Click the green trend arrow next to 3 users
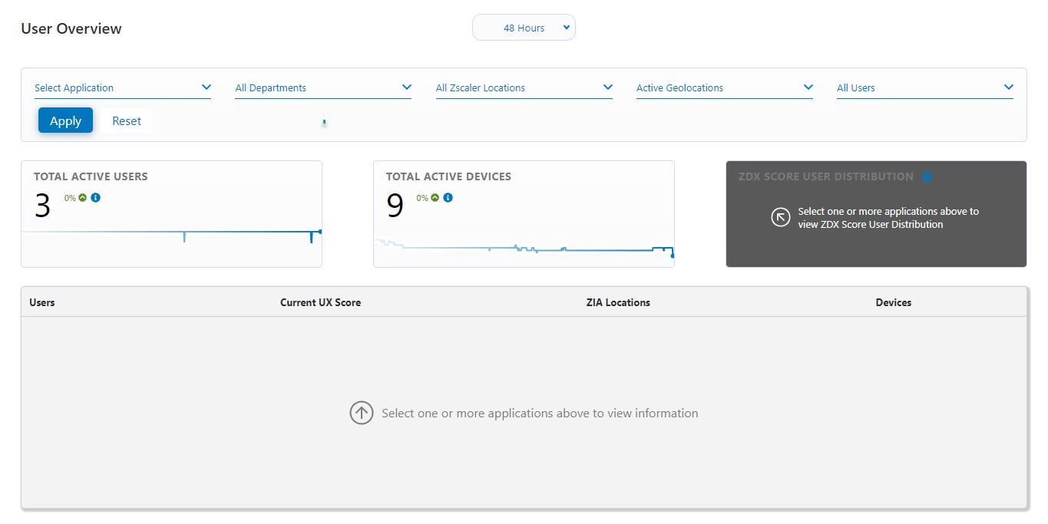 (81, 198)
